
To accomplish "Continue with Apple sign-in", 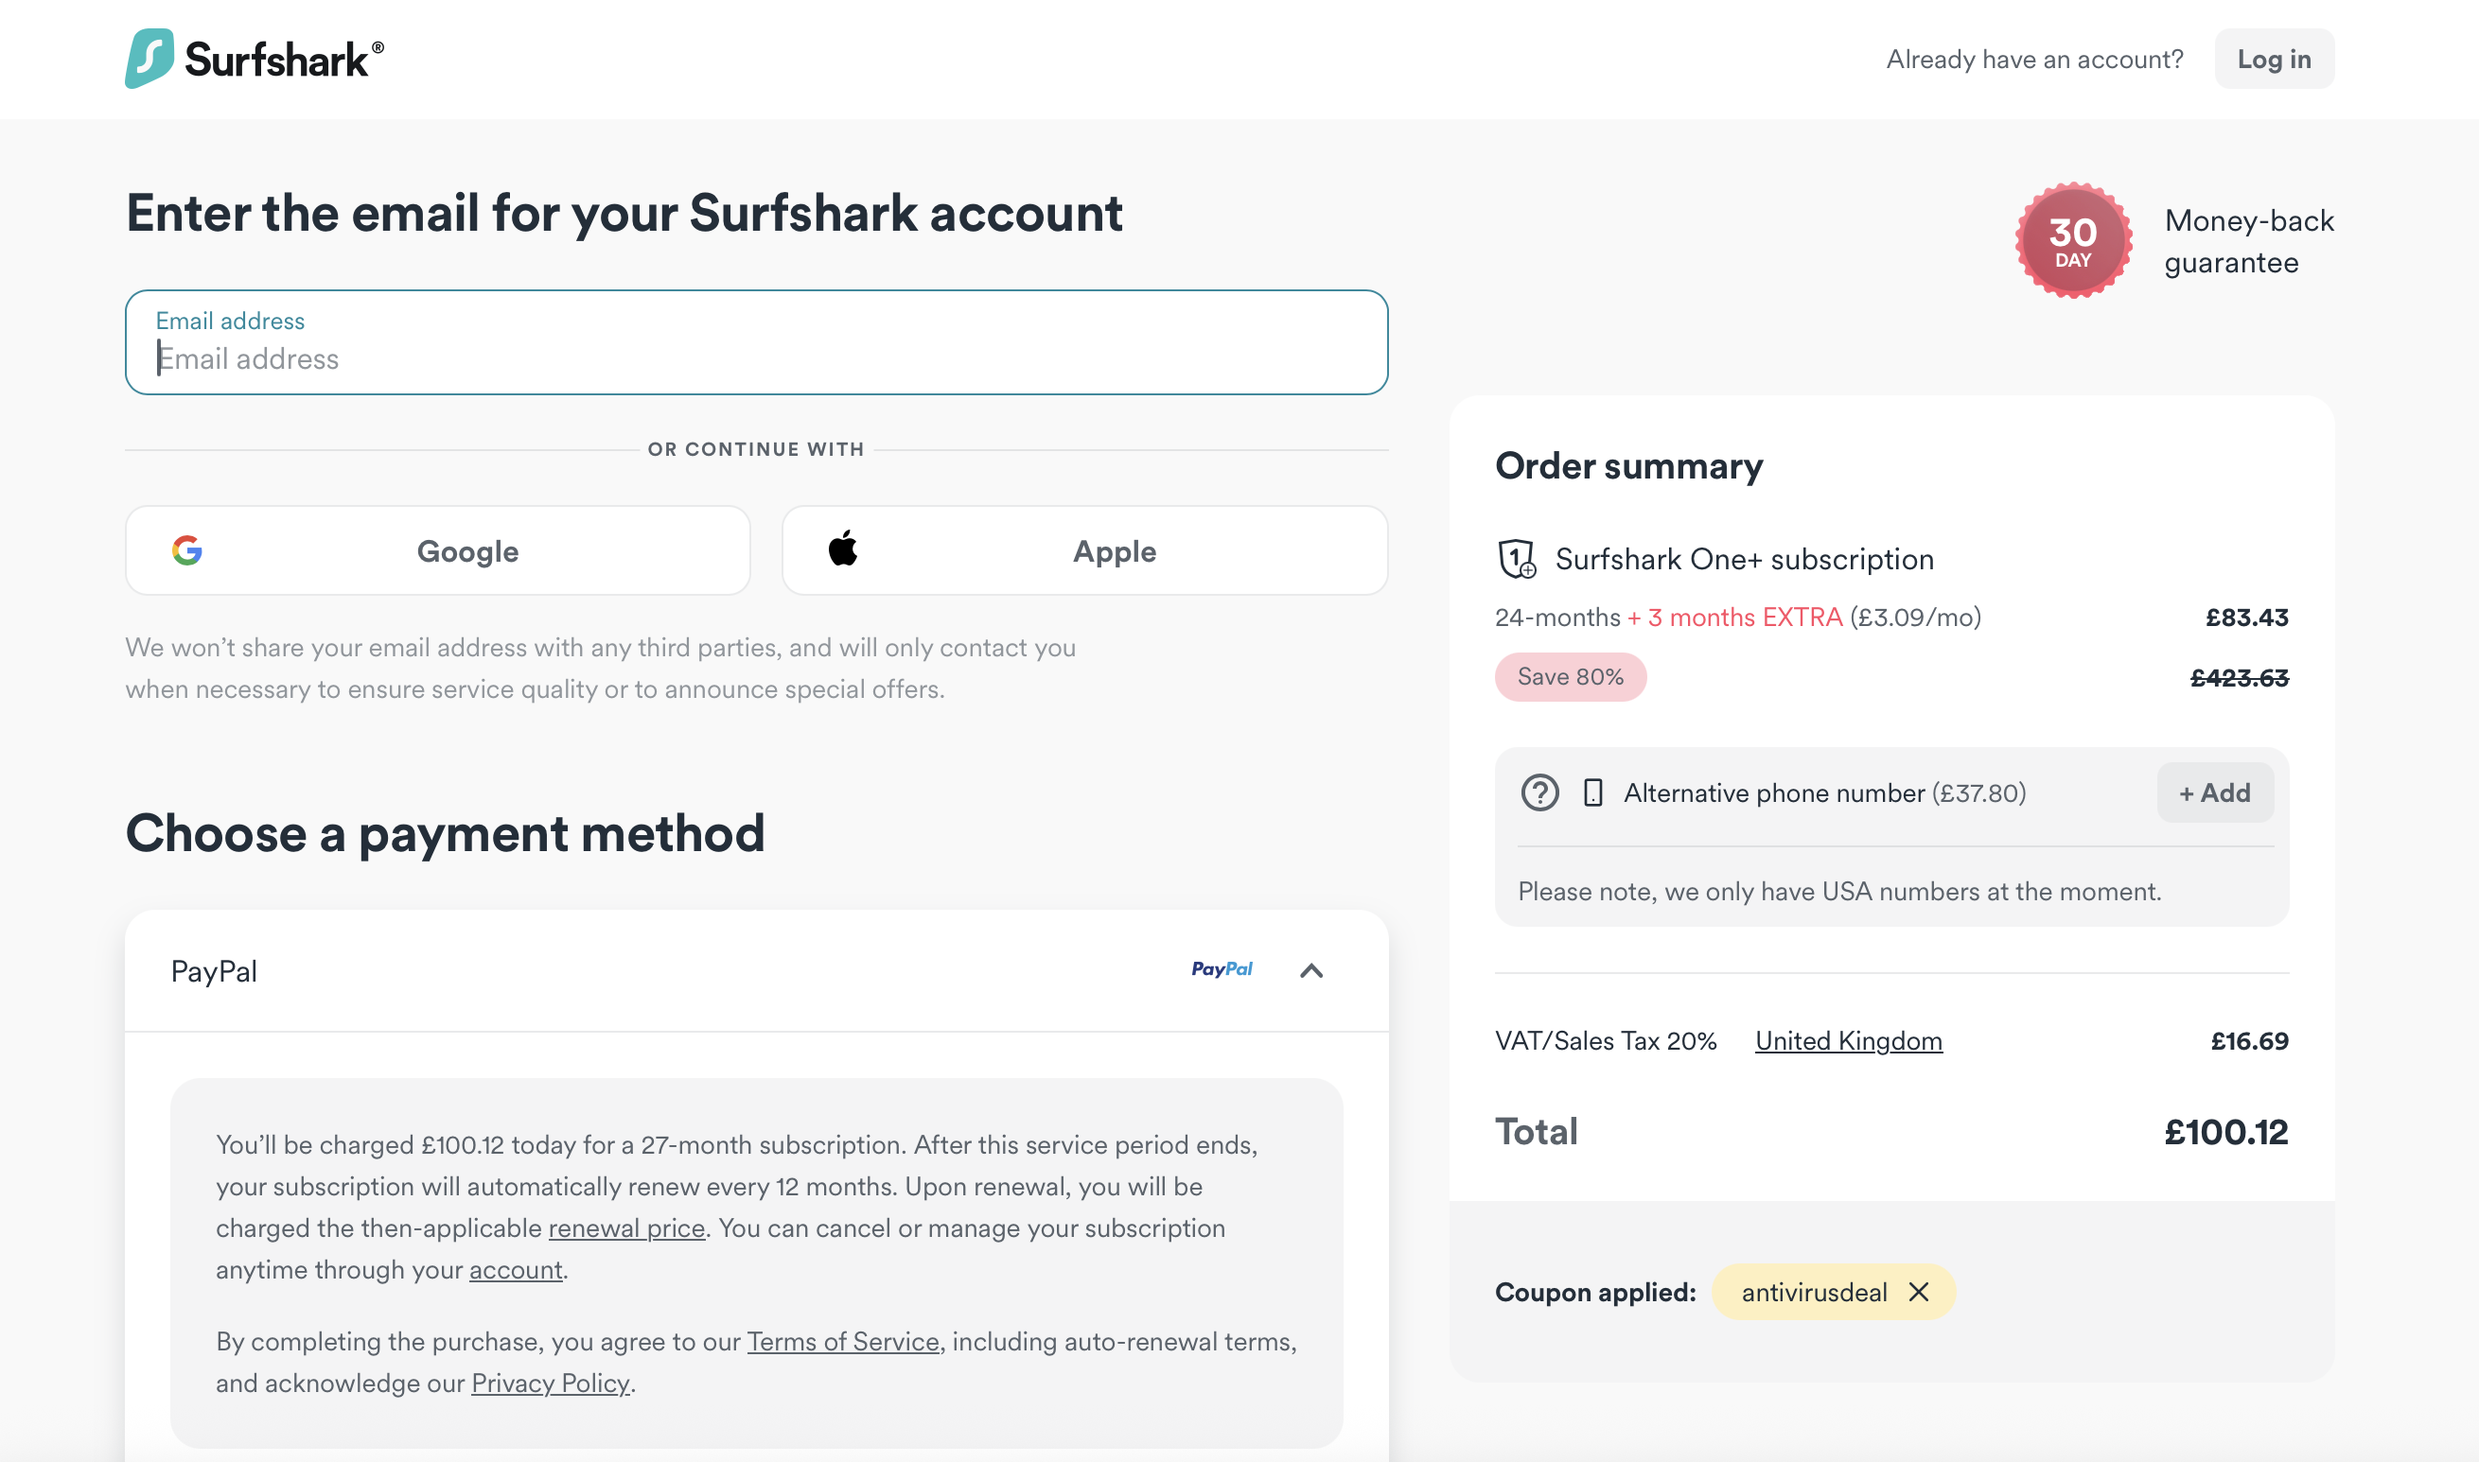I will tap(1084, 550).
